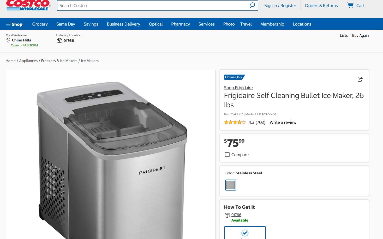Click the delivery box icon under How To Get It
The image size is (383, 239).
227,215
